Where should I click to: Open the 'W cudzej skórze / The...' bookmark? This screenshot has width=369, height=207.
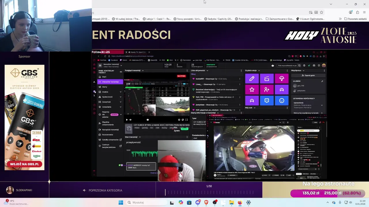[126, 19]
